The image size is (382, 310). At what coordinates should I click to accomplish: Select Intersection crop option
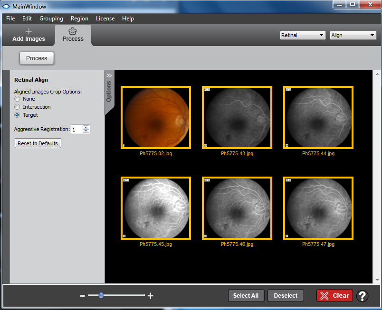tap(17, 107)
